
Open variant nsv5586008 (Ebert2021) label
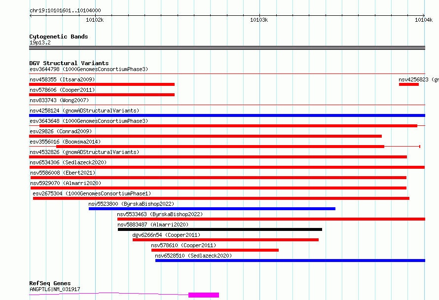coord(63,173)
